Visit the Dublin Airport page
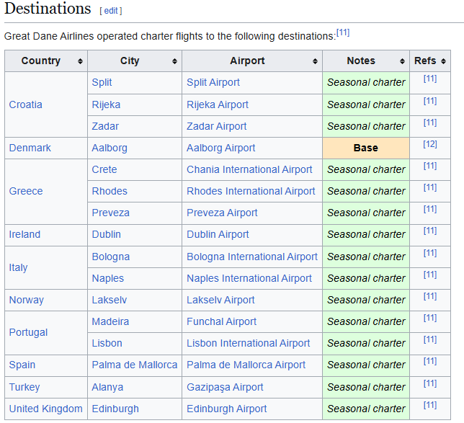Image resolution: width=464 pixels, height=423 pixels. pos(218,234)
